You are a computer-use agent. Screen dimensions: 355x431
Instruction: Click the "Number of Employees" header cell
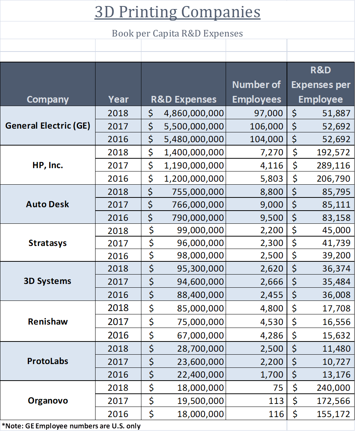(x=256, y=92)
